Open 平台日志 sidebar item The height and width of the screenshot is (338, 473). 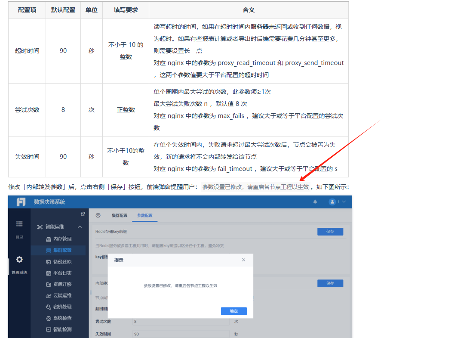pyautogui.click(x=62, y=273)
